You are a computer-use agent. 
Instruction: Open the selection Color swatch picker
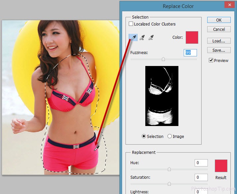[192, 37]
